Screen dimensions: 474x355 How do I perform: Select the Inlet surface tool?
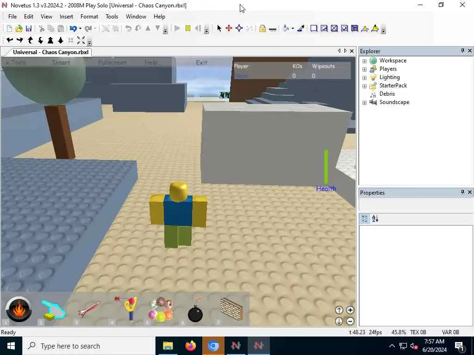pyautogui.click(x=355, y=28)
